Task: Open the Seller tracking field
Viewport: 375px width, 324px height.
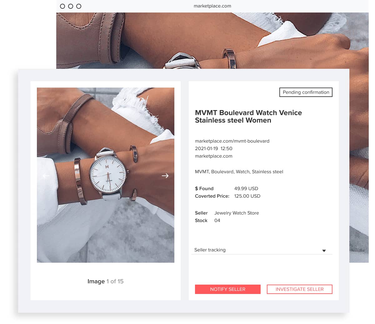Action: pos(262,250)
